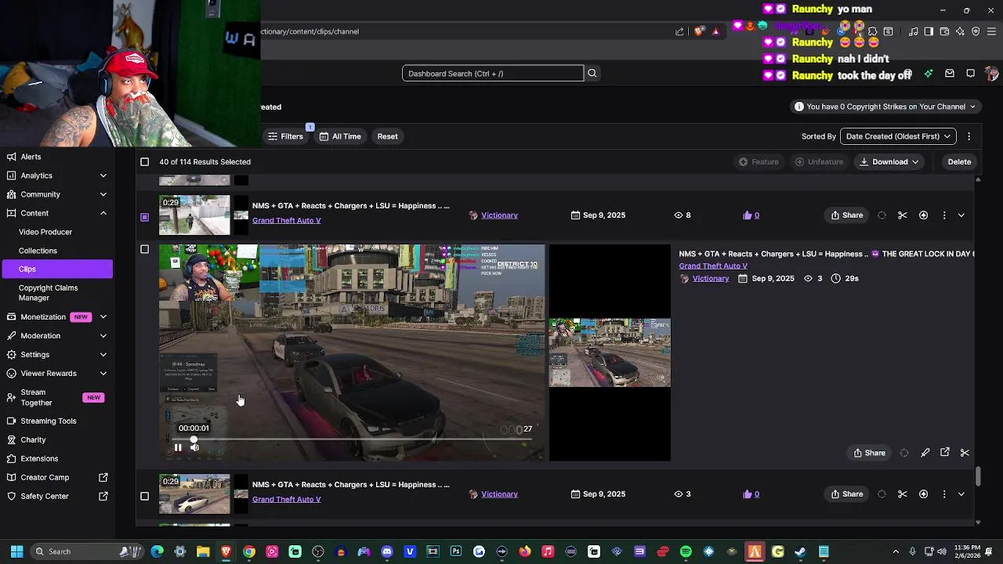Click the clips list vertical scrollbar thumb
Screen dimensions: 1003x564
tap(978, 475)
